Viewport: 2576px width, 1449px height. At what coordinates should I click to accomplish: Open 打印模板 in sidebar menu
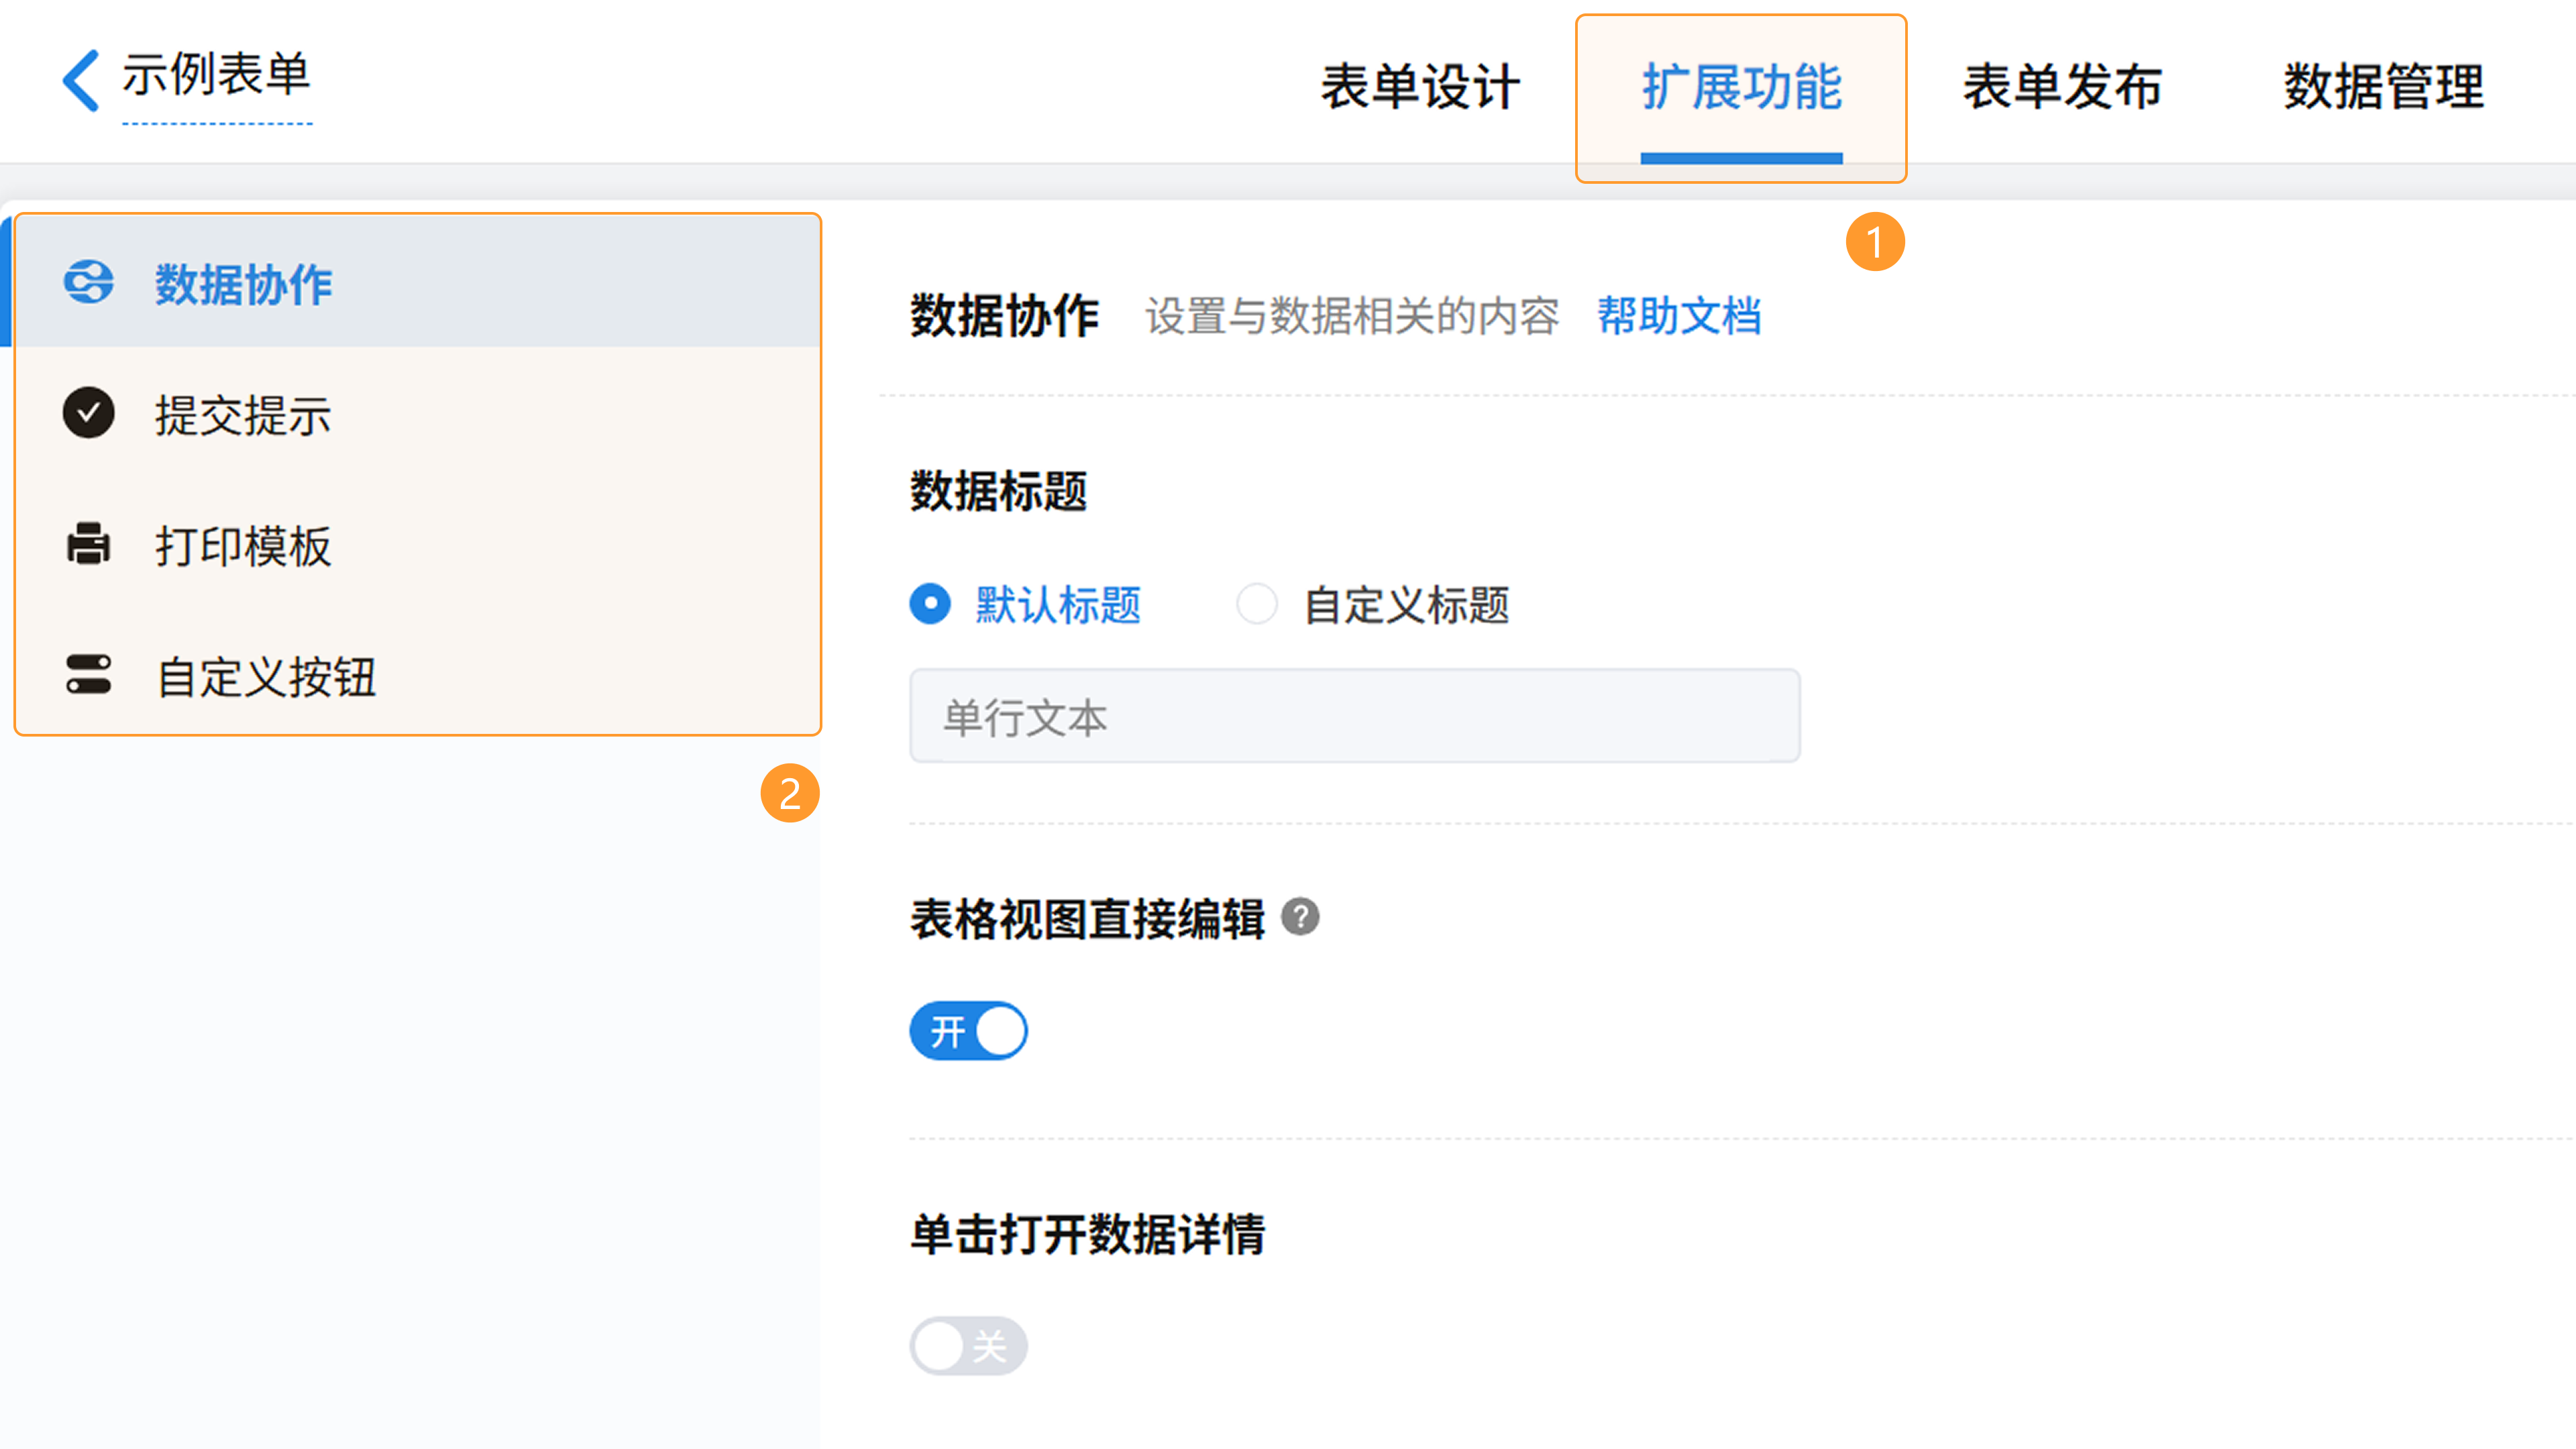[x=243, y=546]
